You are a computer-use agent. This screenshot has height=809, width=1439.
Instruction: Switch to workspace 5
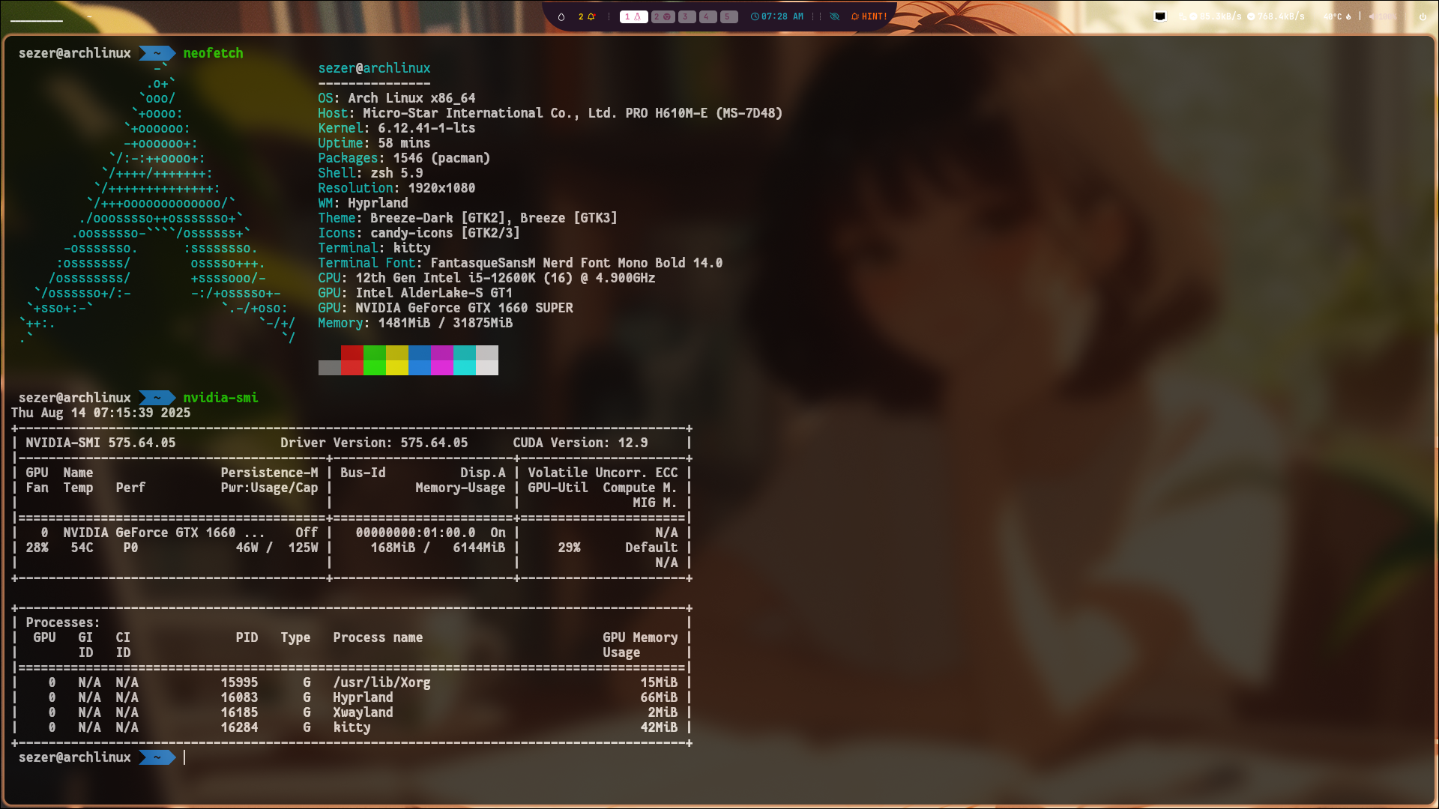click(x=728, y=16)
